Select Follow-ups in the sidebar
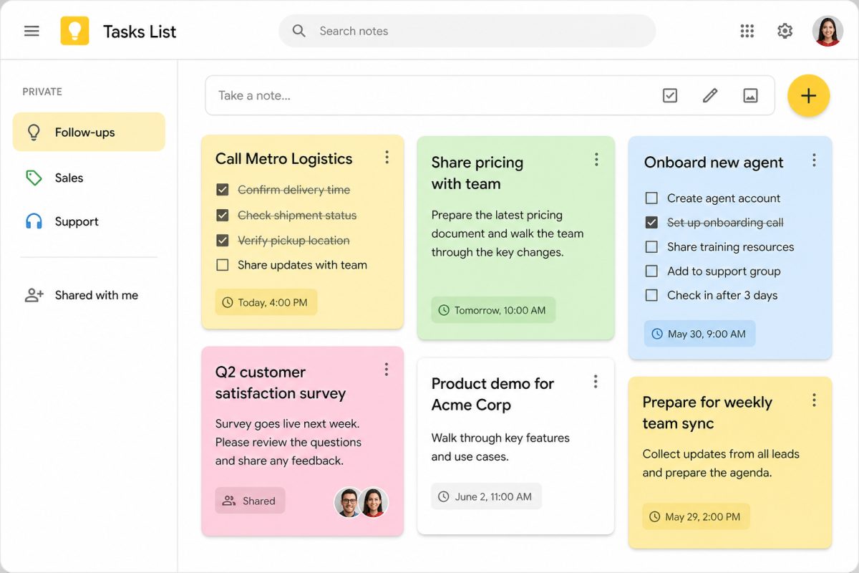Image resolution: width=859 pixels, height=573 pixels. click(89, 132)
